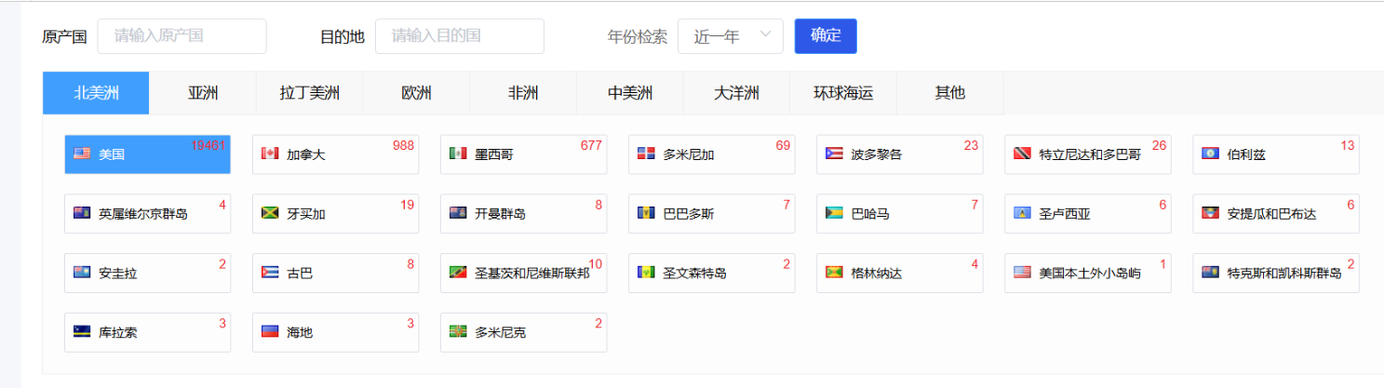
Task: Click the 原产国 input field
Action: point(181,36)
